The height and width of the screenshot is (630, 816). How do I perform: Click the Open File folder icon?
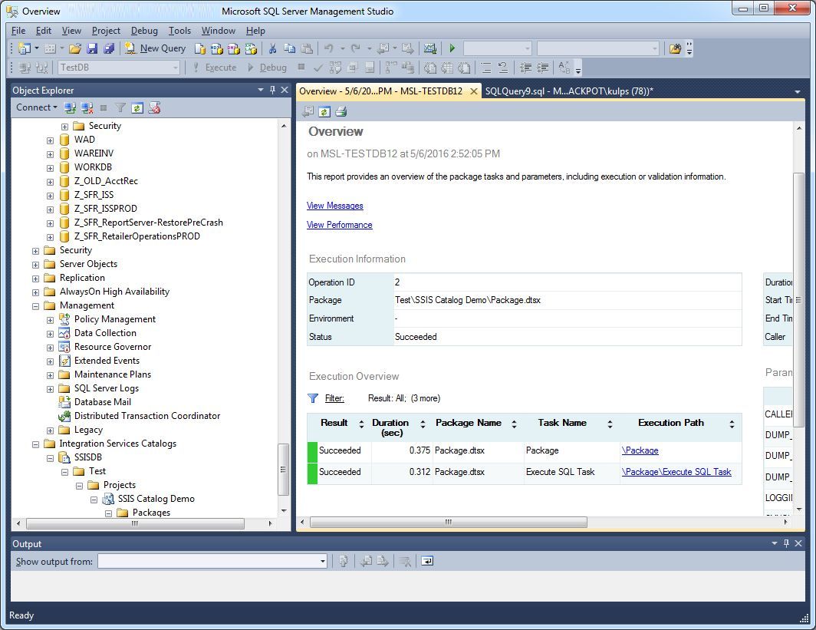click(76, 48)
